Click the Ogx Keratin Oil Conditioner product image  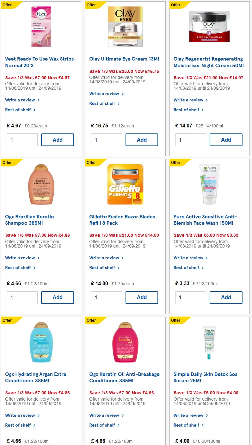coord(125,342)
